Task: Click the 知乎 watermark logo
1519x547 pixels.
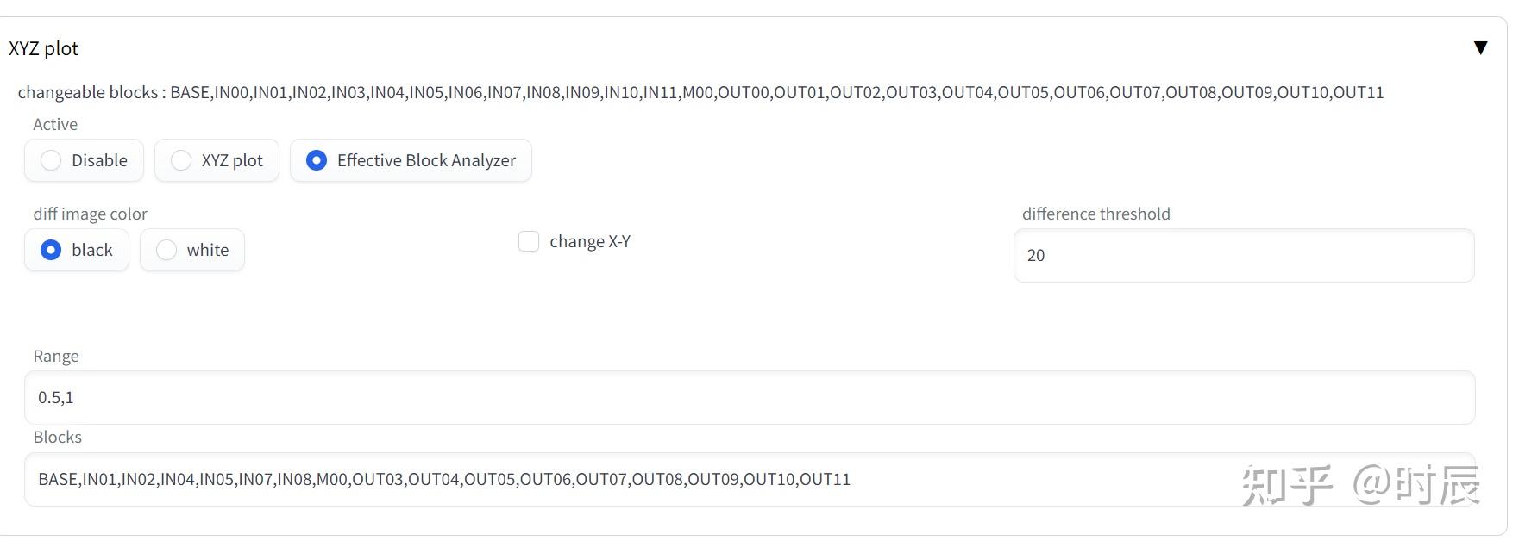Action: [1287, 485]
